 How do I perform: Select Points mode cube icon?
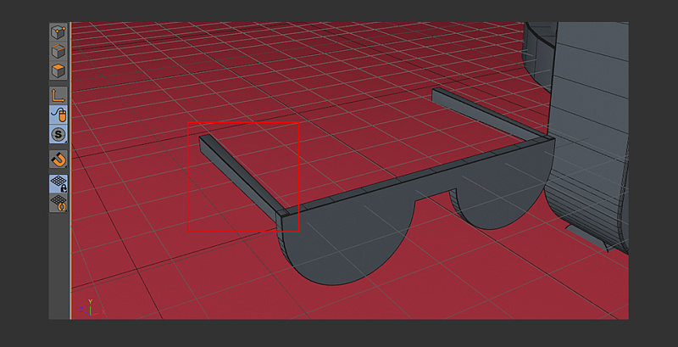(x=58, y=32)
